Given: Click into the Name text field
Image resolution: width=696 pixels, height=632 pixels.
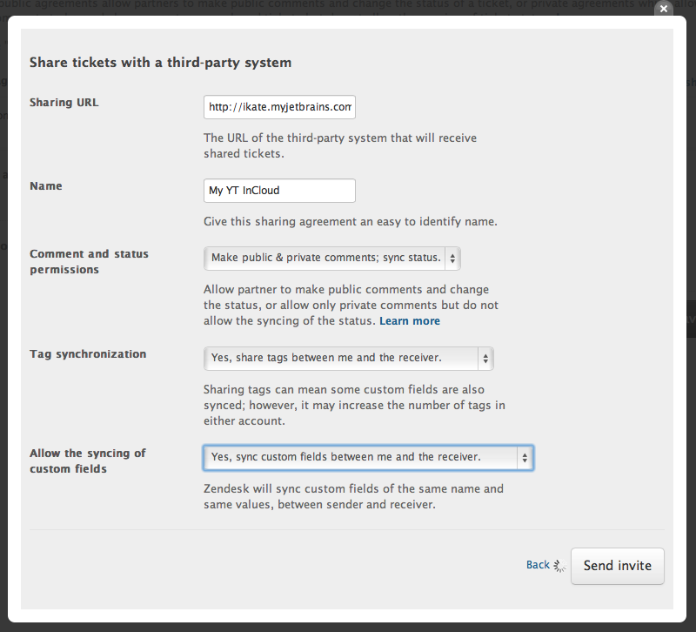Looking at the screenshot, I should click(x=279, y=191).
